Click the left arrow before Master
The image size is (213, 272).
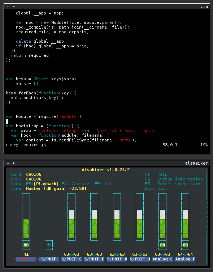(x=14, y=259)
